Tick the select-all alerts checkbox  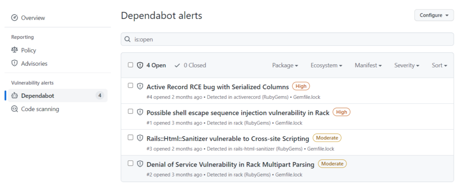pos(131,65)
